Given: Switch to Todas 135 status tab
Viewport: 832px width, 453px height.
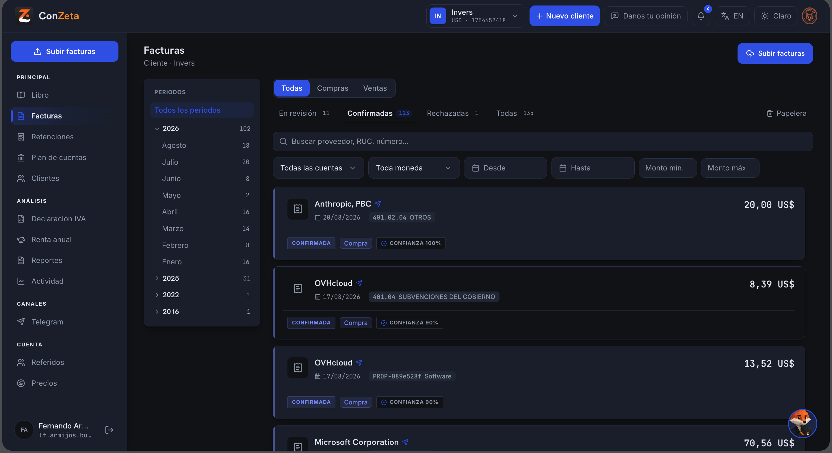Looking at the screenshot, I should click(x=515, y=114).
